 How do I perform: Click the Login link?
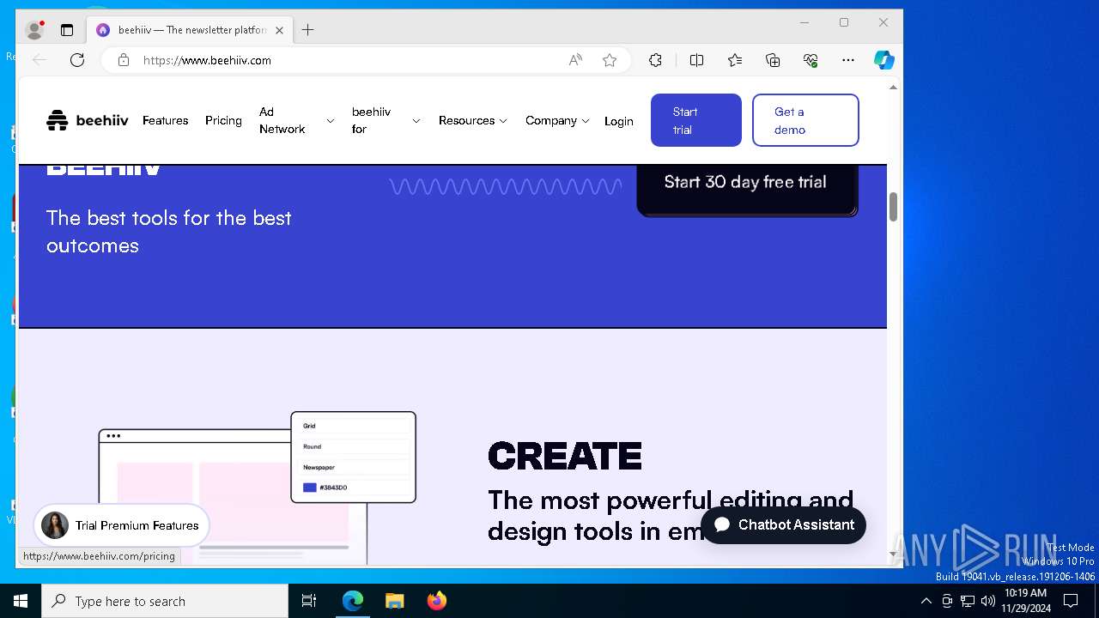click(618, 121)
